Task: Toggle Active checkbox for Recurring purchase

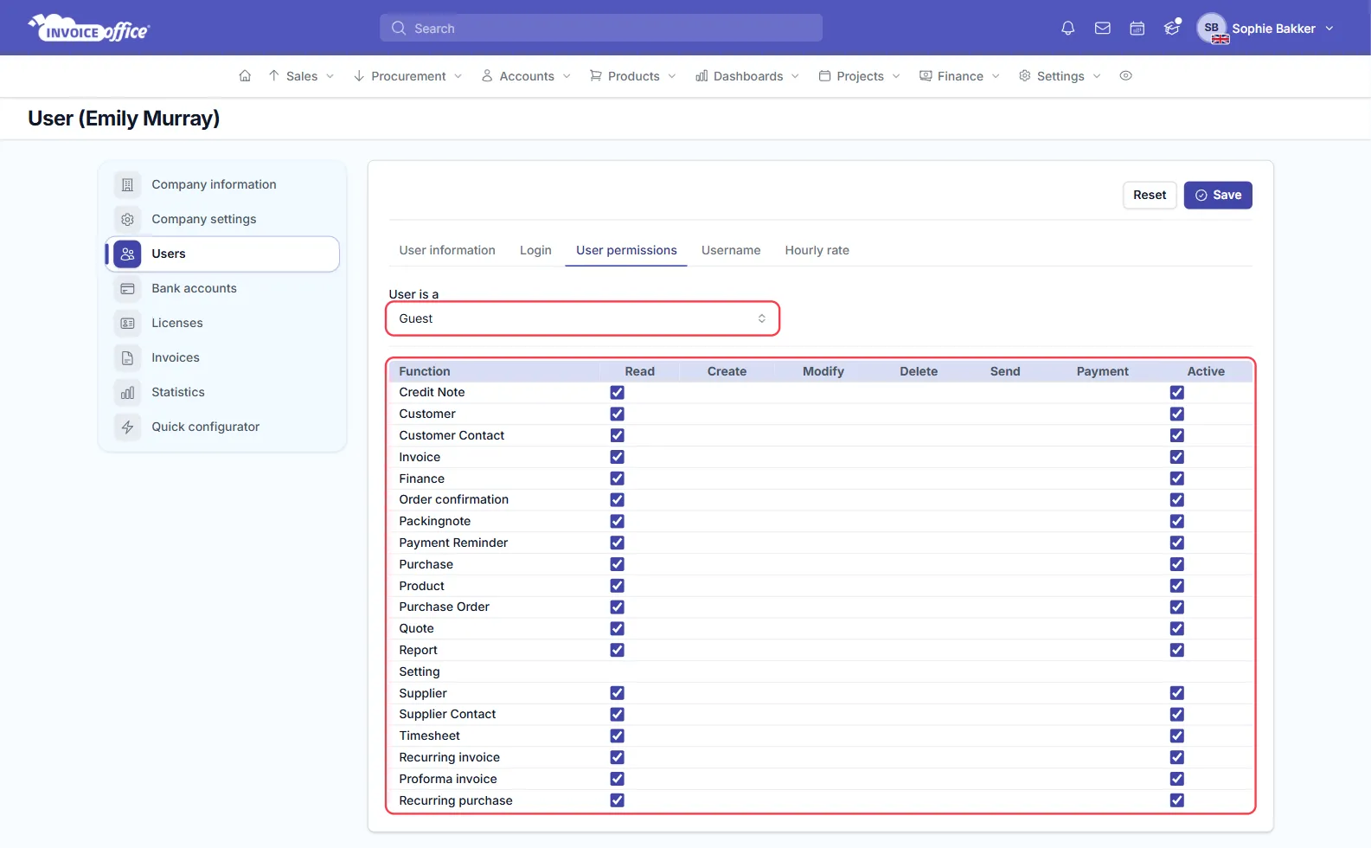Action: pos(1177,800)
